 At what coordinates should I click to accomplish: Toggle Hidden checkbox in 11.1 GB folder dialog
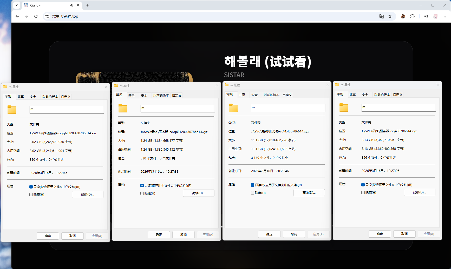[x=253, y=193]
